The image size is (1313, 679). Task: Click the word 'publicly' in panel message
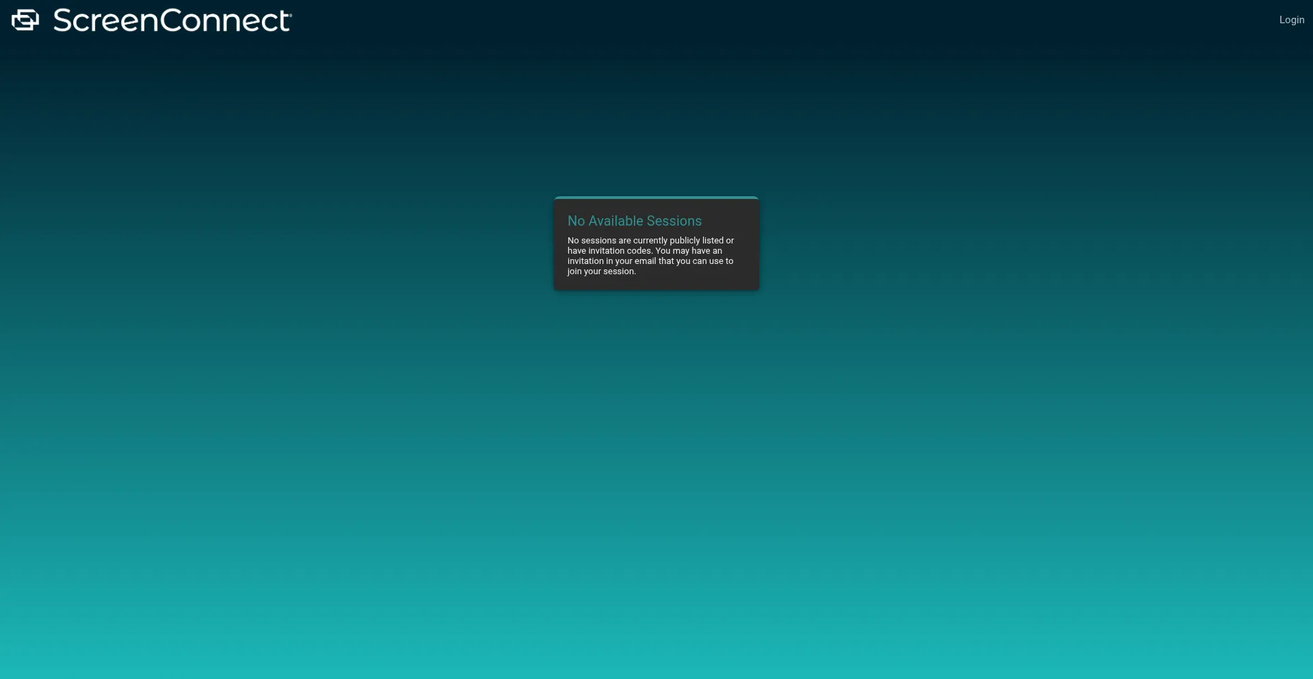pyautogui.click(x=685, y=241)
